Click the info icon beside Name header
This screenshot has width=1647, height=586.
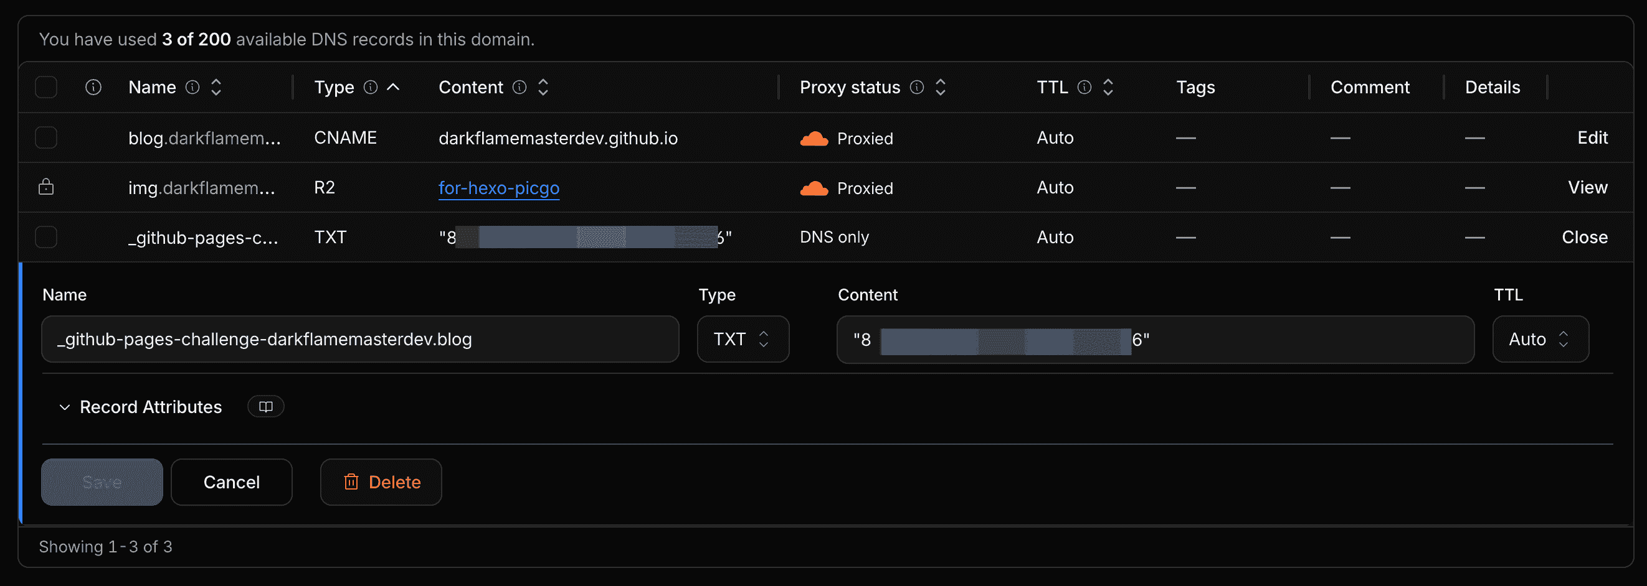pos(192,88)
